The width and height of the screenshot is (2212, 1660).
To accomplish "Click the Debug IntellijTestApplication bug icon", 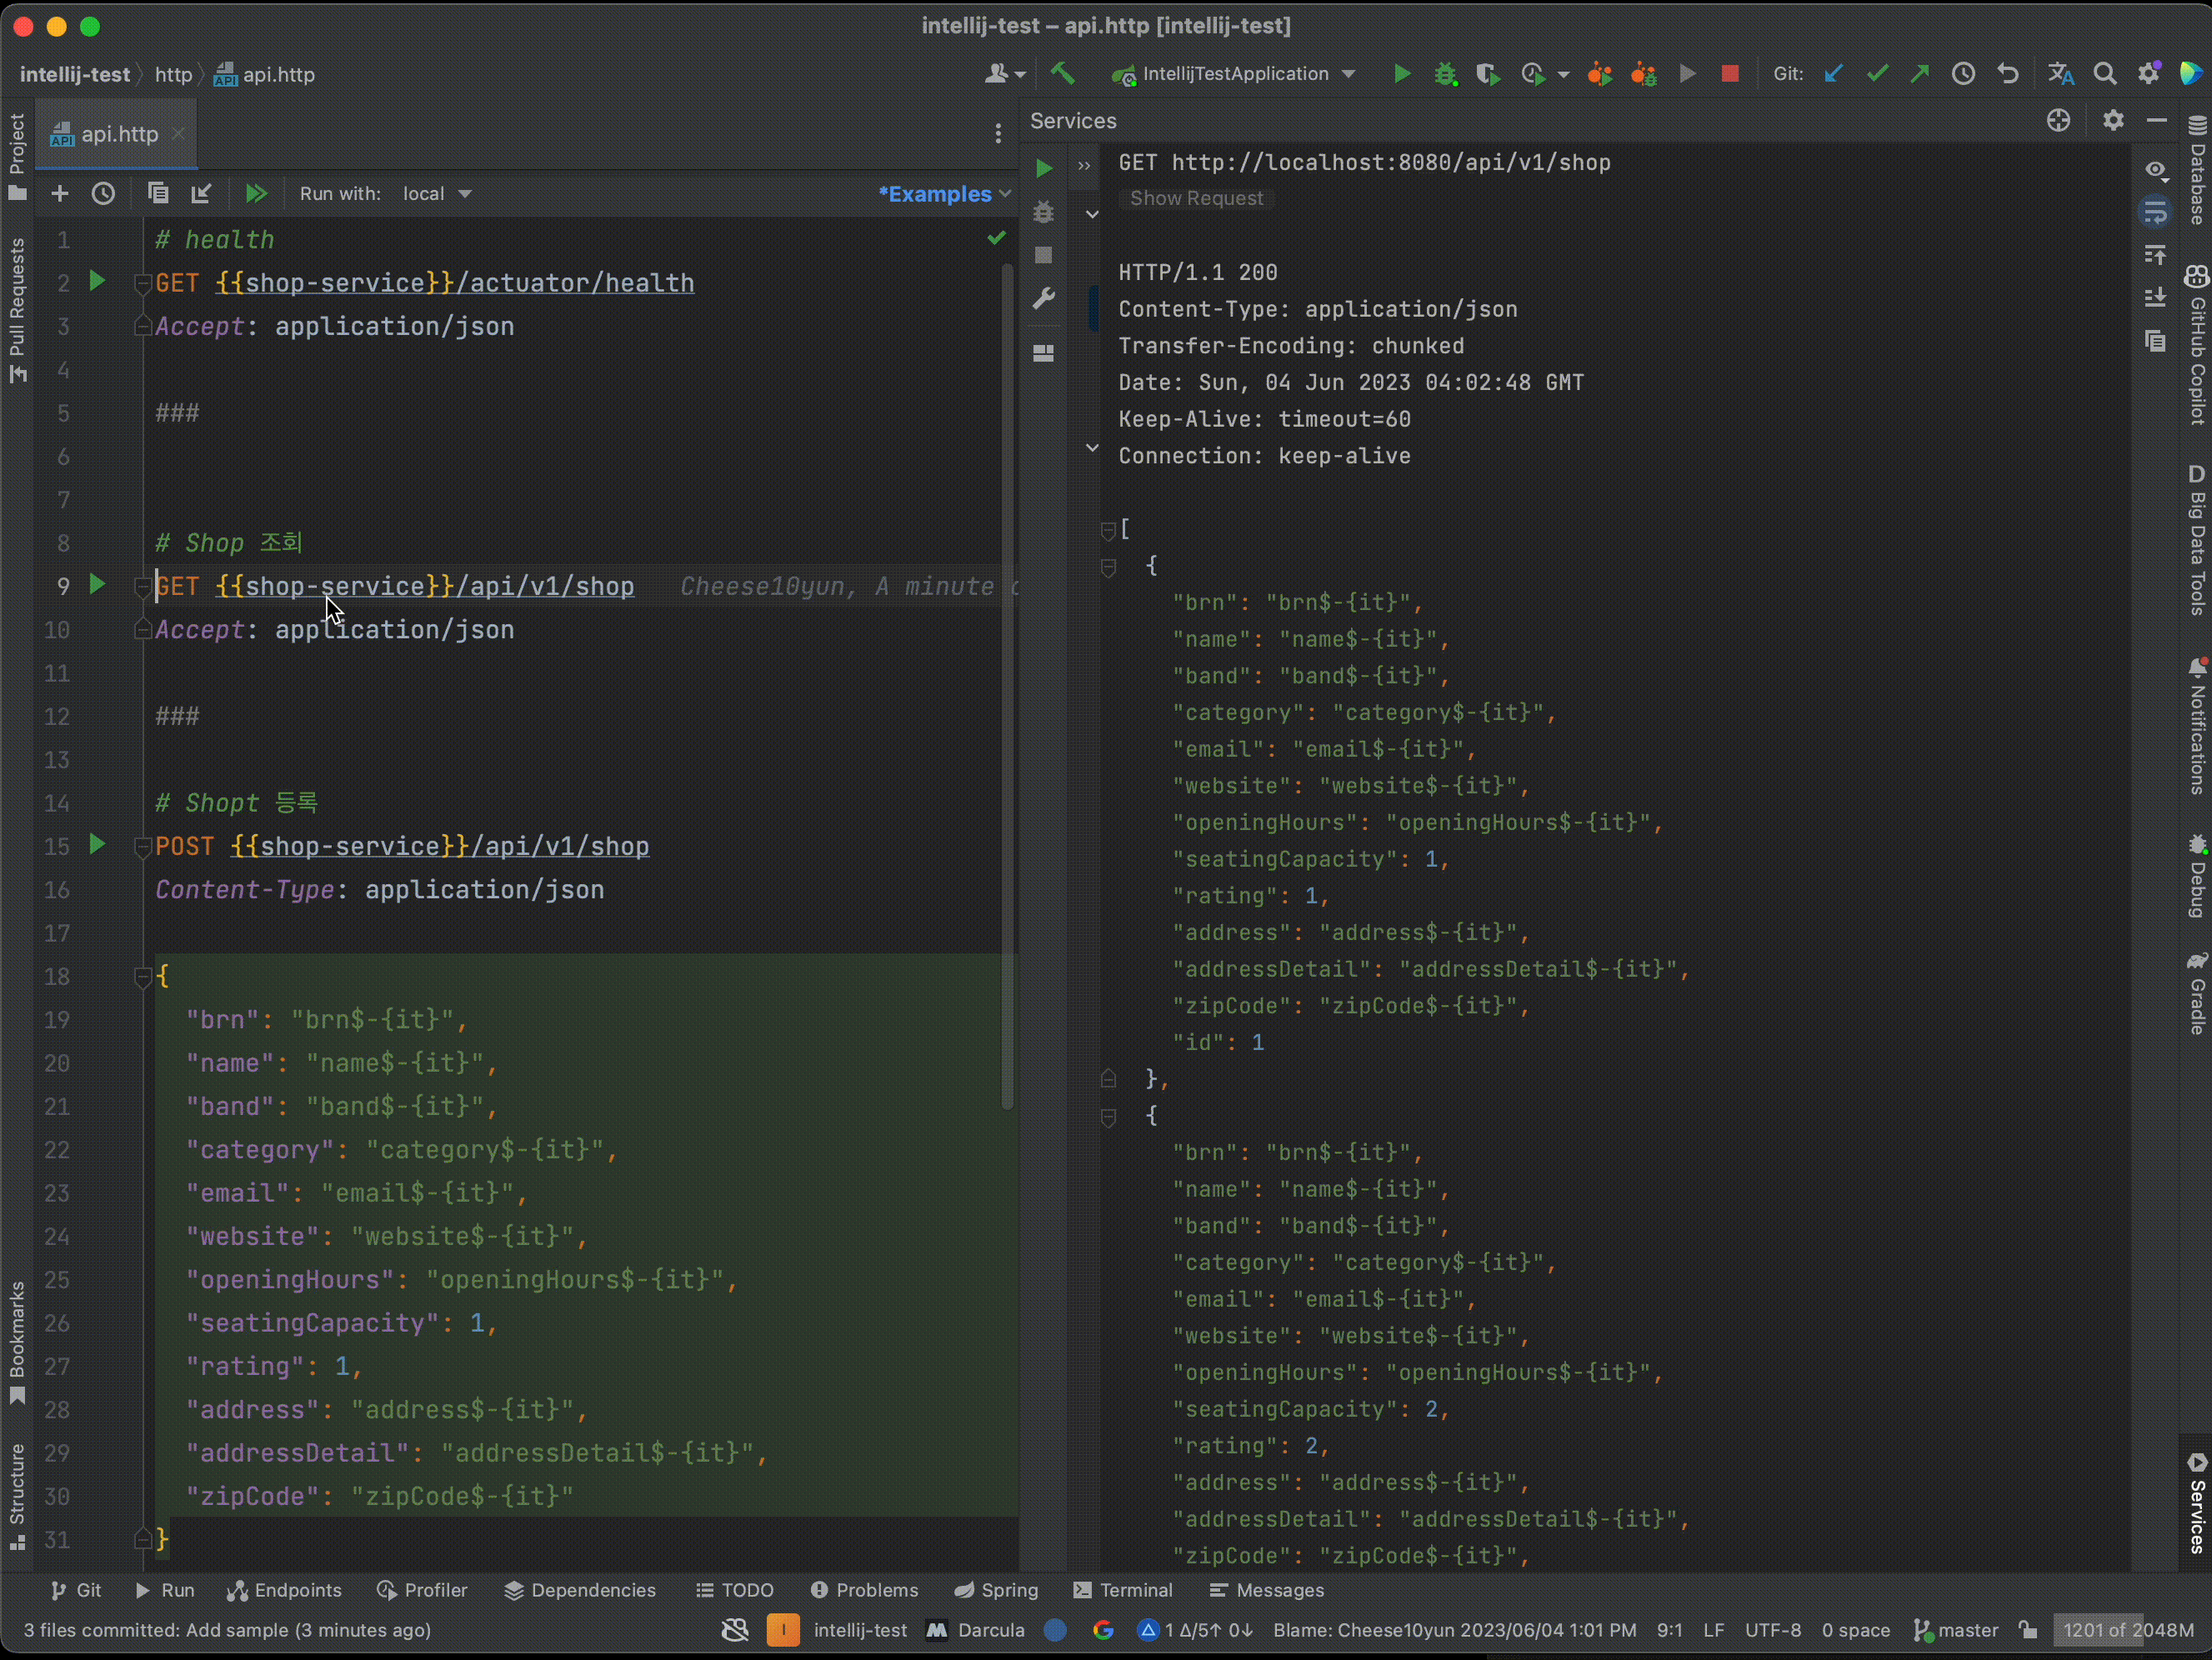I will tap(1445, 73).
